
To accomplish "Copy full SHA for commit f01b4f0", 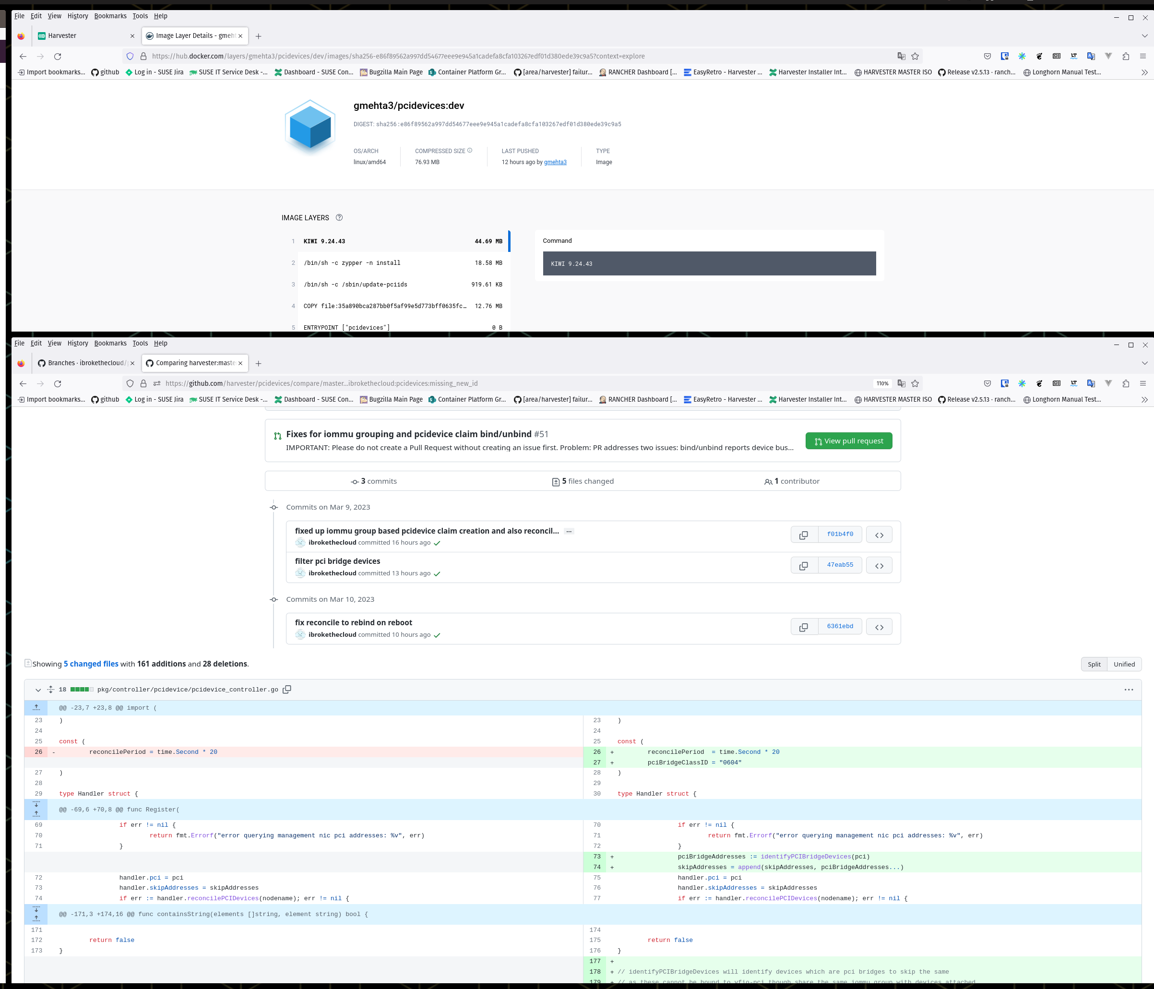I will [x=804, y=535].
